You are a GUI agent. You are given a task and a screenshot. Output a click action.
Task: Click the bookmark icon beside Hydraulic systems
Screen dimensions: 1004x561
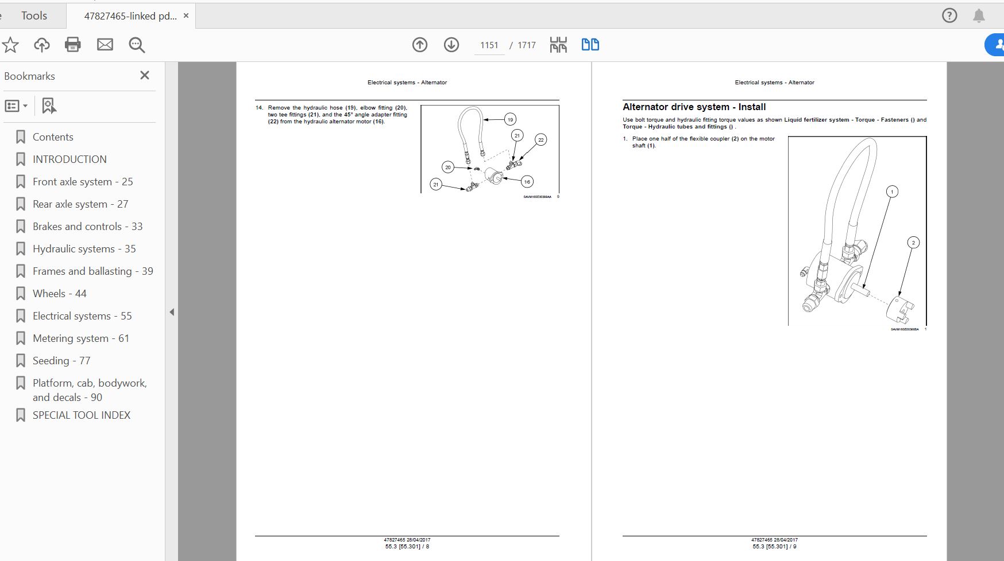(x=21, y=248)
